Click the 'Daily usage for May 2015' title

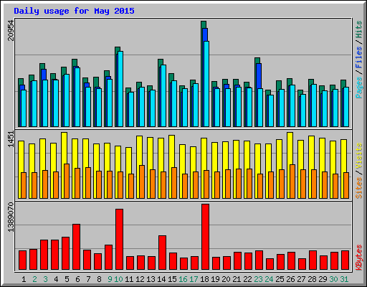(74, 11)
